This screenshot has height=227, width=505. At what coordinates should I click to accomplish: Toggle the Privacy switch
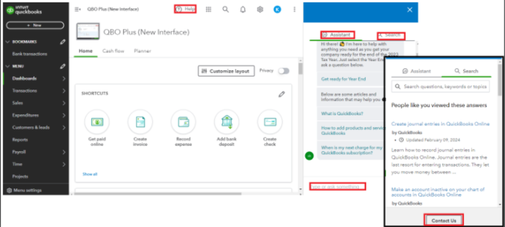point(284,71)
